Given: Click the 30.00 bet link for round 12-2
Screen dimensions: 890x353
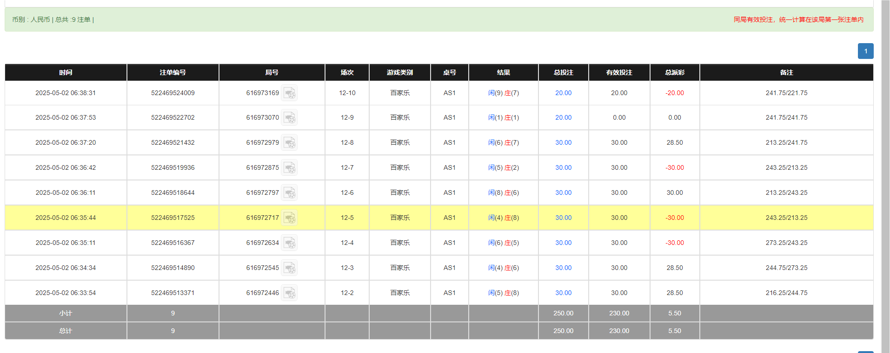Looking at the screenshot, I should click(x=563, y=293).
